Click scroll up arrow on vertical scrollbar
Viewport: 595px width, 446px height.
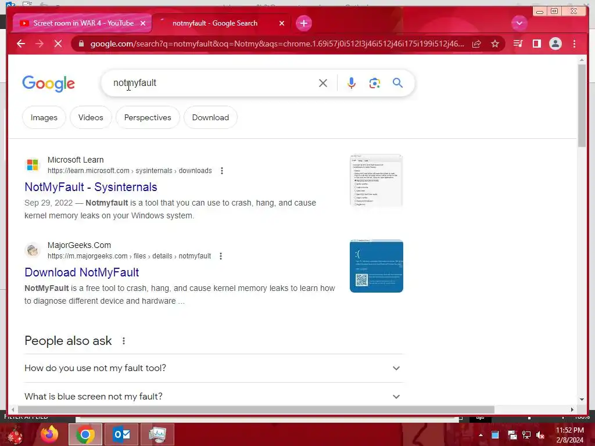click(x=582, y=60)
